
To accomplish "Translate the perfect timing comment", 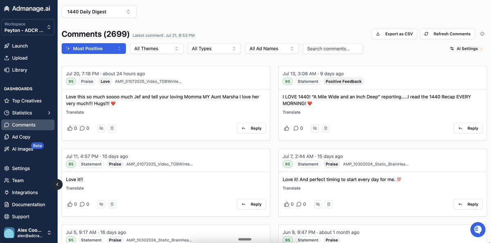I will 291,188.
